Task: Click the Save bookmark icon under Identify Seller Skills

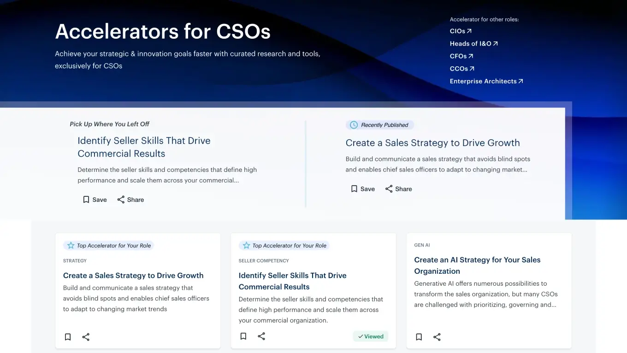Action: (86, 199)
